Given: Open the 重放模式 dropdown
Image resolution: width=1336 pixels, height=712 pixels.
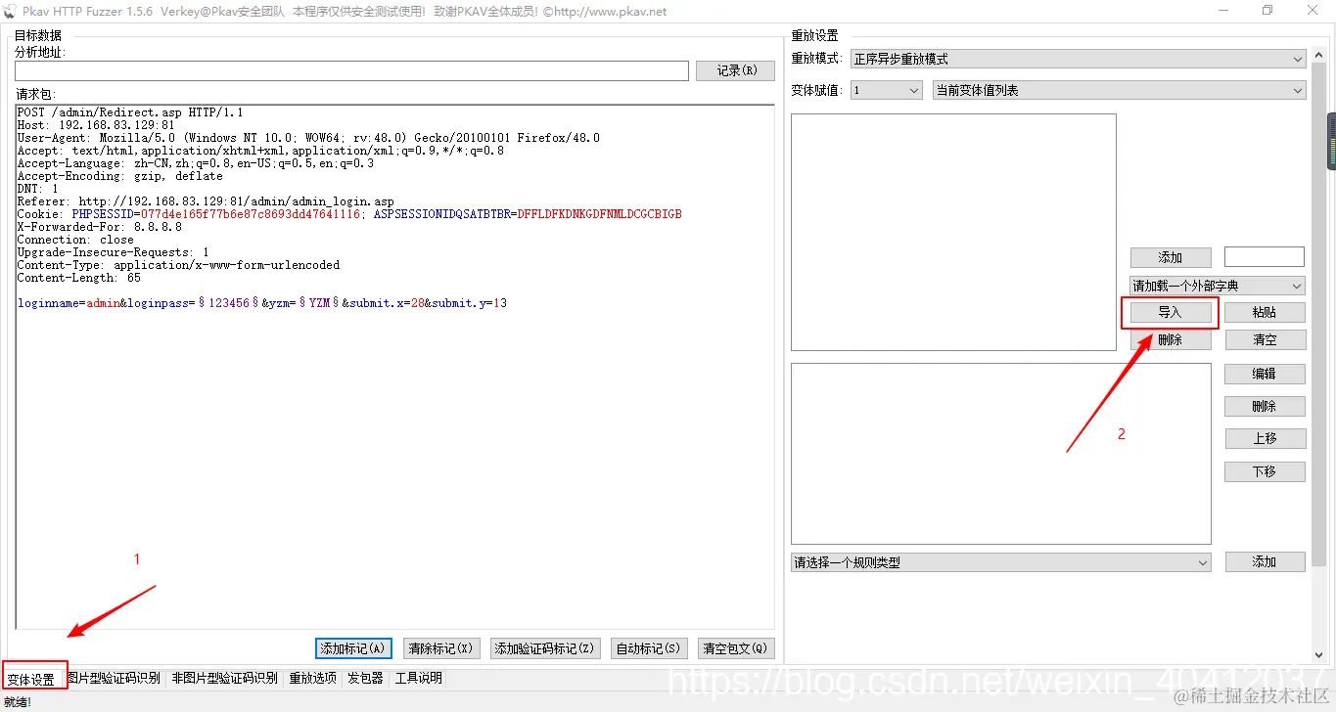Looking at the screenshot, I should click(1078, 59).
